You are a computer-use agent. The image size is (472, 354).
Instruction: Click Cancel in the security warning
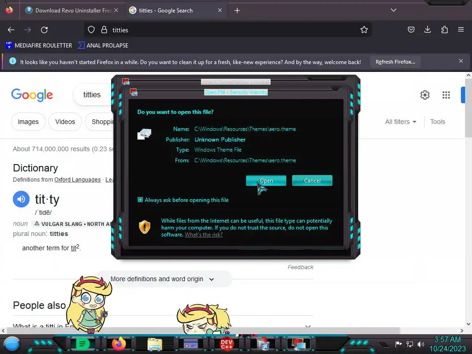click(312, 181)
